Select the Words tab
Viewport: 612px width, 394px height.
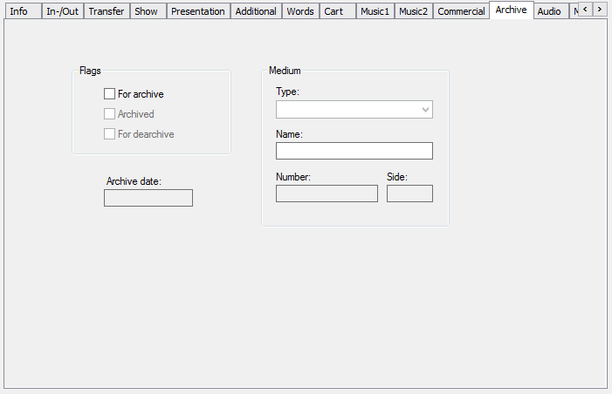point(300,11)
